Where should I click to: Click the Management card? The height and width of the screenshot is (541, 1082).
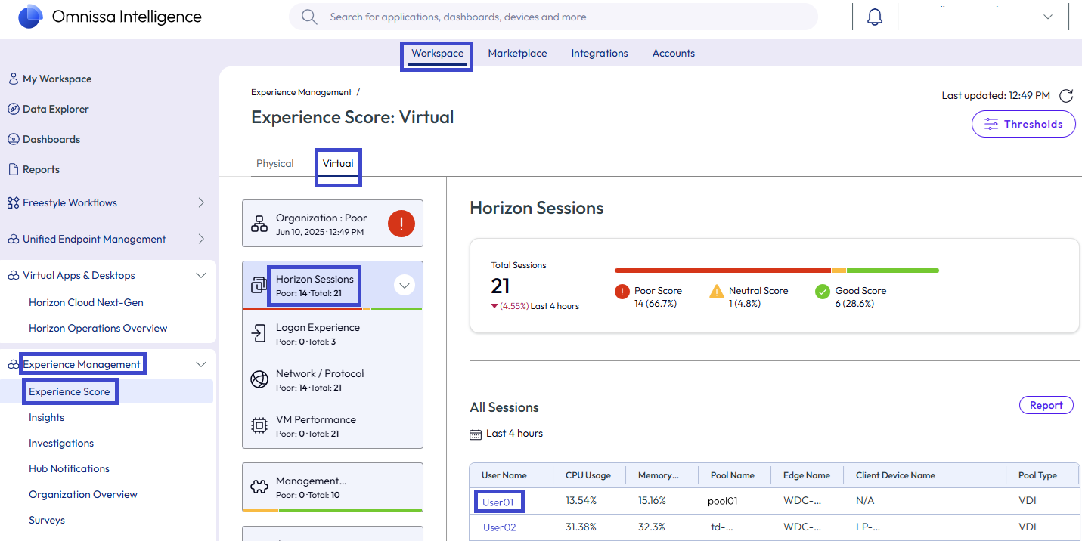pyautogui.click(x=333, y=487)
